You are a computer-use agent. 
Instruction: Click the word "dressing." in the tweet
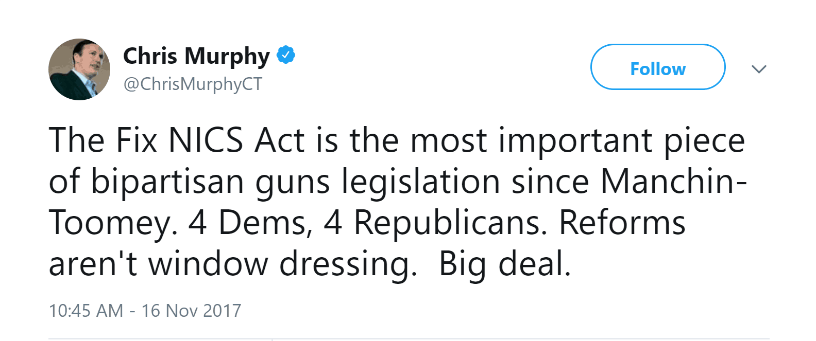coord(348,264)
